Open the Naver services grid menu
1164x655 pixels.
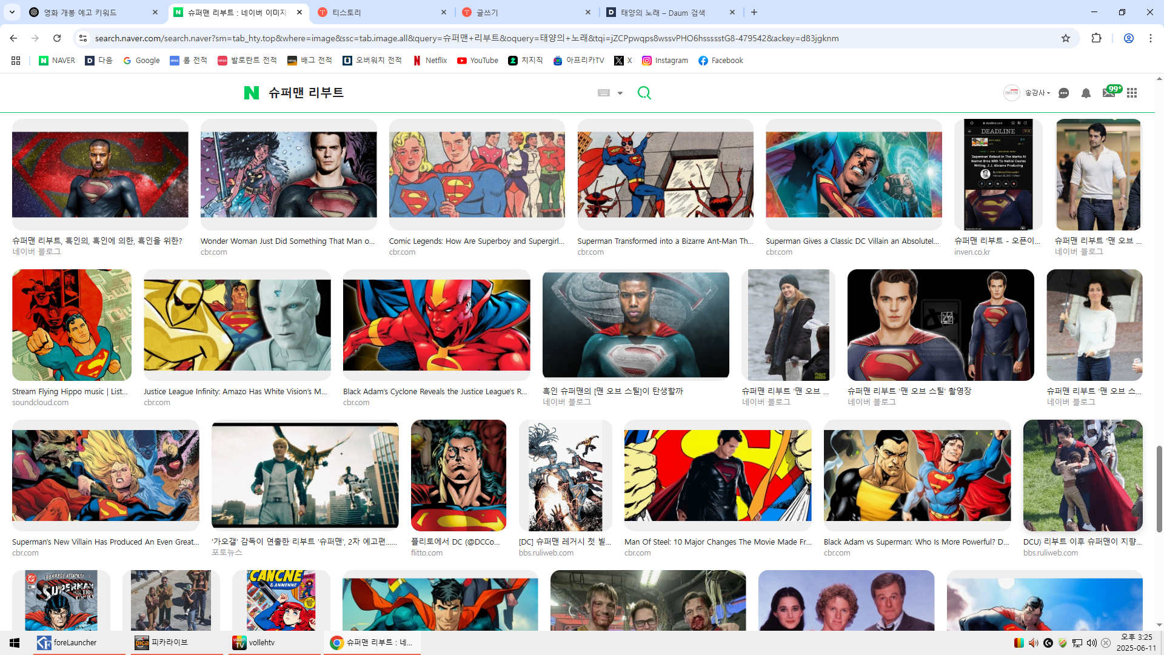pos(1132,93)
